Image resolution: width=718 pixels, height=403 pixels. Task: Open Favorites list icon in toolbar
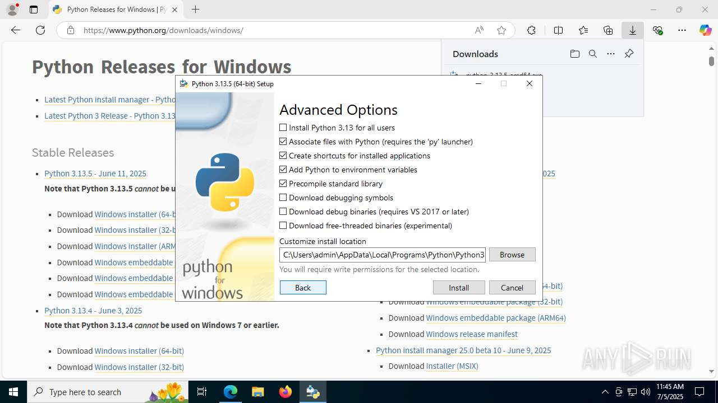point(583,30)
